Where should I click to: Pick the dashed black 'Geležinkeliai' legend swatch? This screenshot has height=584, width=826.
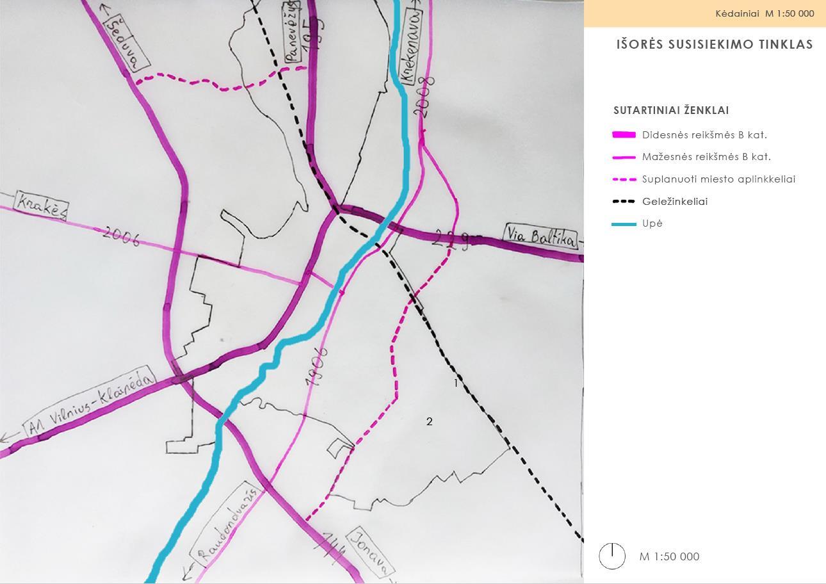click(x=624, y=202)
